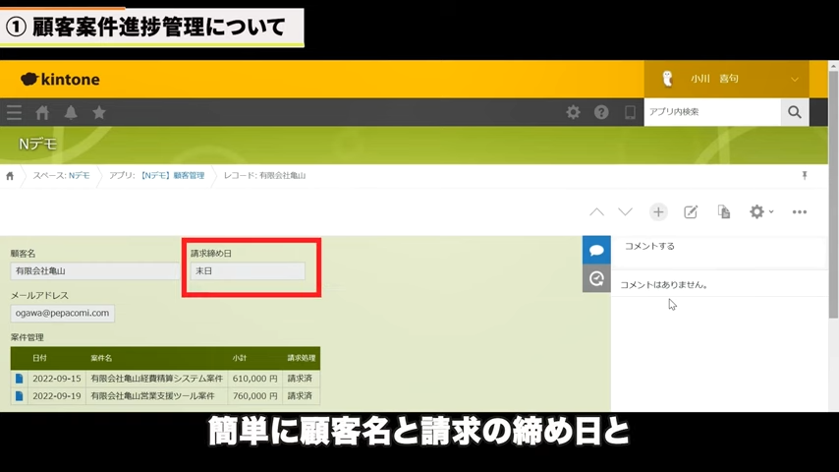Edit the record with pencil icon

pyautogui.click(x=691, y=212)
